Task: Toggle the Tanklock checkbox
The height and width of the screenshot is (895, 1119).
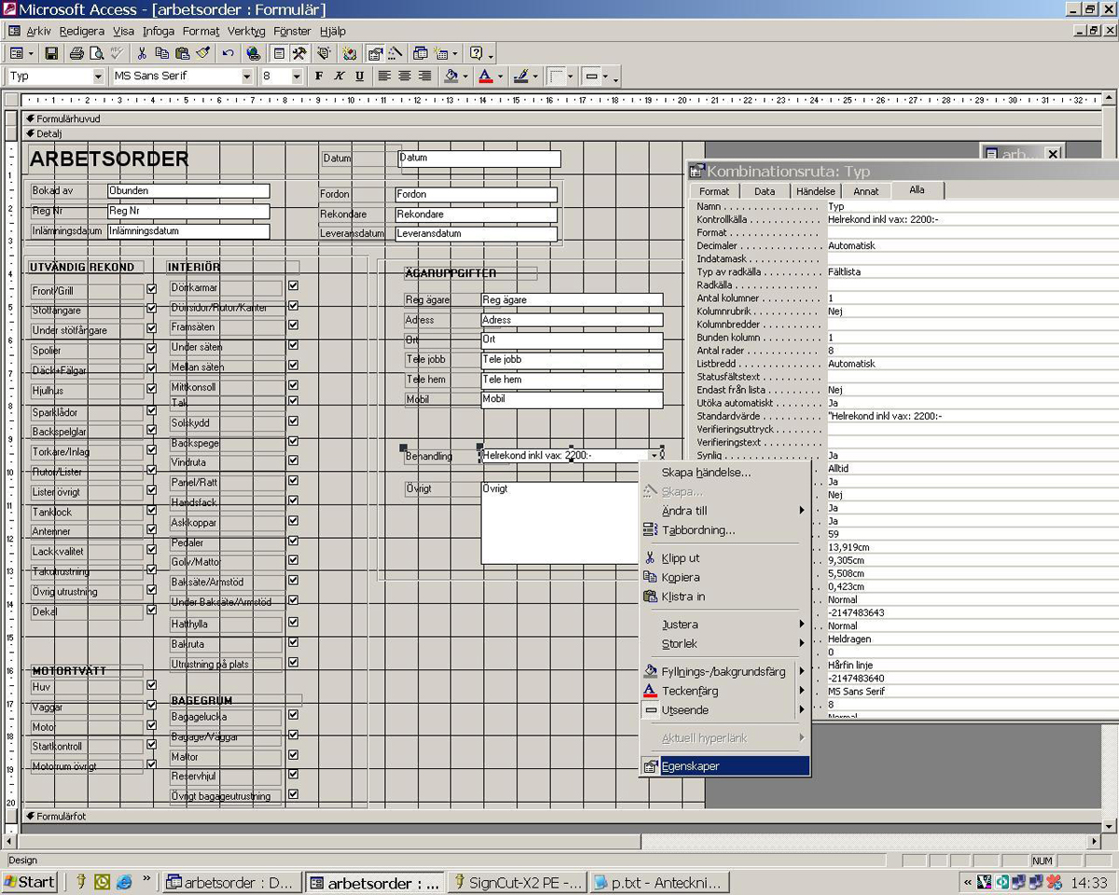Action: (x=151, y=510)
